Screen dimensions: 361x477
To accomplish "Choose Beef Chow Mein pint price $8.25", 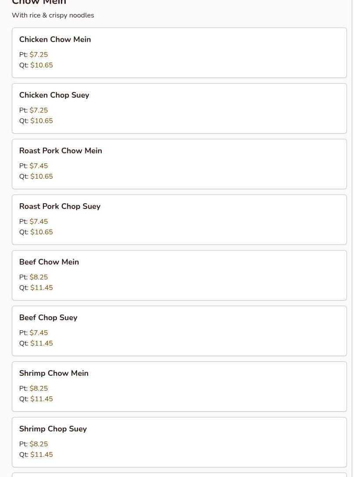I will point(39,277).
